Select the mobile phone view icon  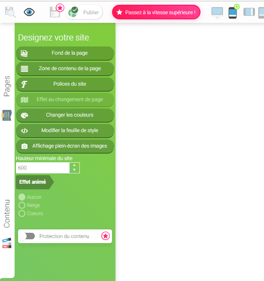[233, 13]
